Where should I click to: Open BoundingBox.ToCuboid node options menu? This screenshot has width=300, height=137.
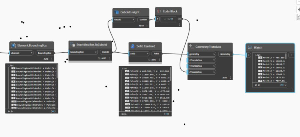pyautogui.click(x=109, y=58)
